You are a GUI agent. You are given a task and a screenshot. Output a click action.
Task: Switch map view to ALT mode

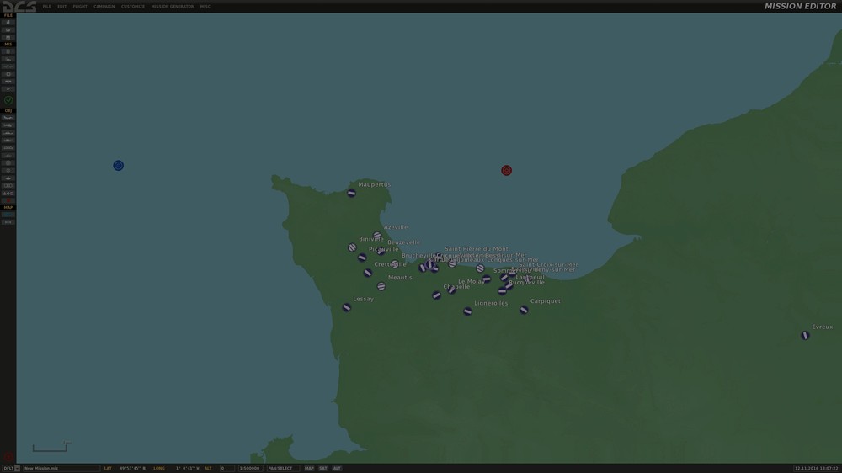(x=337, y=468)
